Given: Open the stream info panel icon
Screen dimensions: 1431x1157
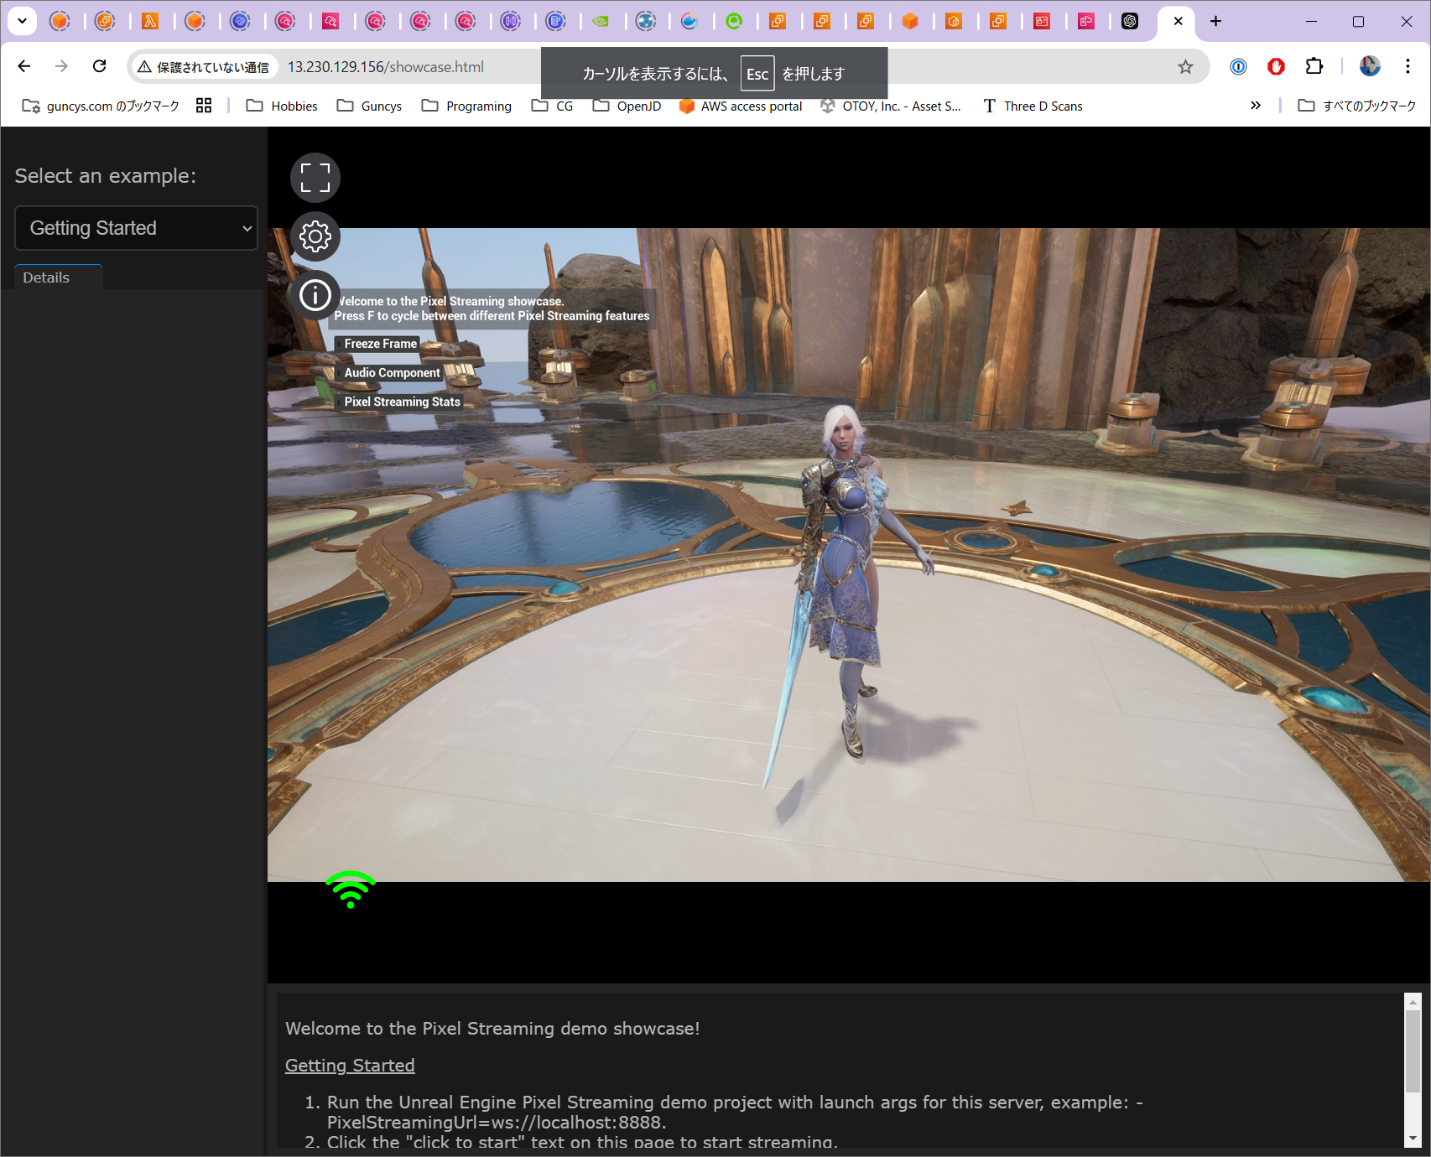Looking at the screenshot, I should point(315,295).
